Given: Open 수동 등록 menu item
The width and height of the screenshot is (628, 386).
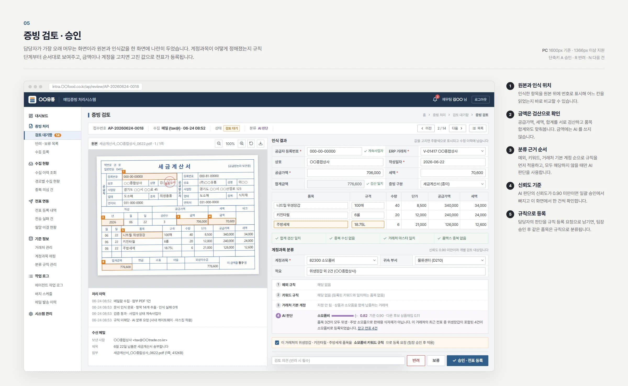Looking at the screenshot, I should (x=42, y=152).
